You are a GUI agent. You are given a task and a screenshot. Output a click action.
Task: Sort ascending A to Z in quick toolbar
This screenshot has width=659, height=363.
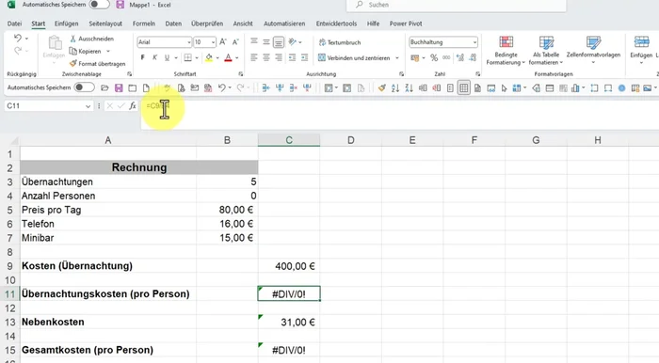(x=395, y=87)
